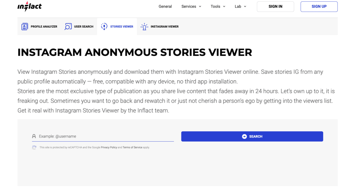Click the blue SEARCH button

coord(252,136)
